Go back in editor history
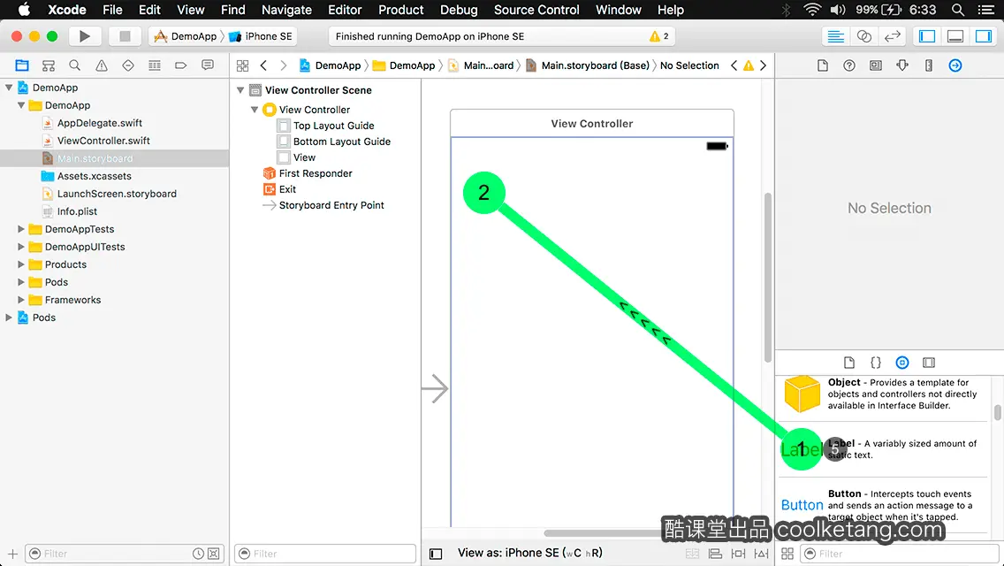1004x566 pixels. coord(263,65)
